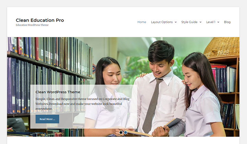Open the Home menu item
The width and height of the screenshot is (247, 144).
click(142, 22)
